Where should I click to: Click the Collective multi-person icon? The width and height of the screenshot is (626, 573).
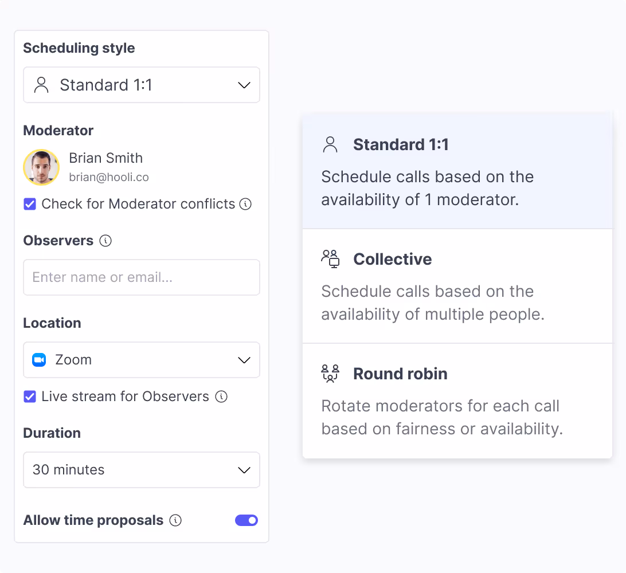pos(330,259)
